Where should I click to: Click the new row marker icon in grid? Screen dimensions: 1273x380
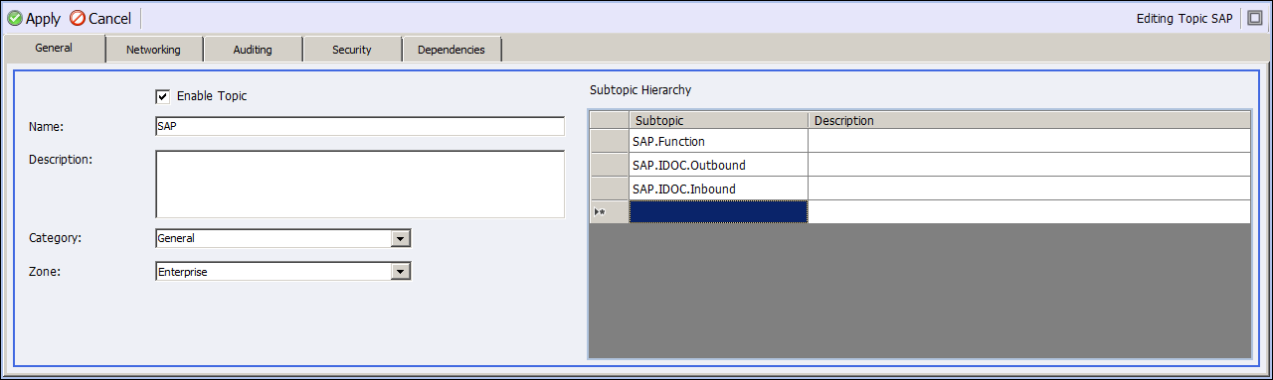[600, 211]
